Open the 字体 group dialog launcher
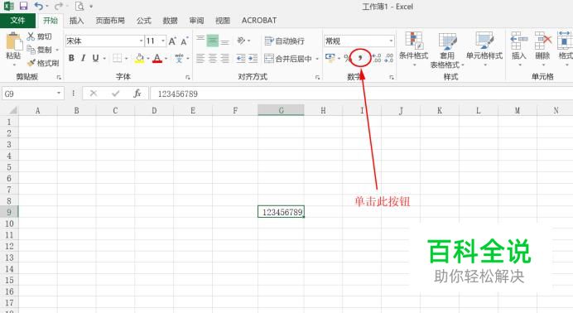 click(187, 78)
